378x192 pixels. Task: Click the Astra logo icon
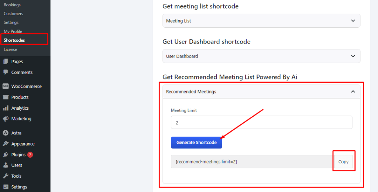[x=6, y=133]
